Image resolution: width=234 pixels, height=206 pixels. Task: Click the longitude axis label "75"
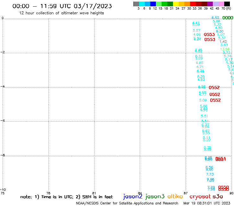click(3, 193)
